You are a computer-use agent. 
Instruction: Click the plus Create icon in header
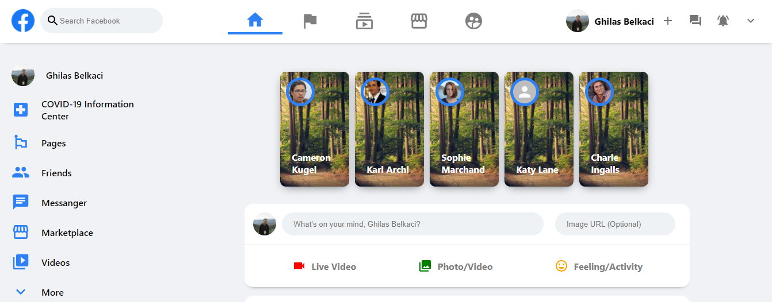click(x=668, y=21)
